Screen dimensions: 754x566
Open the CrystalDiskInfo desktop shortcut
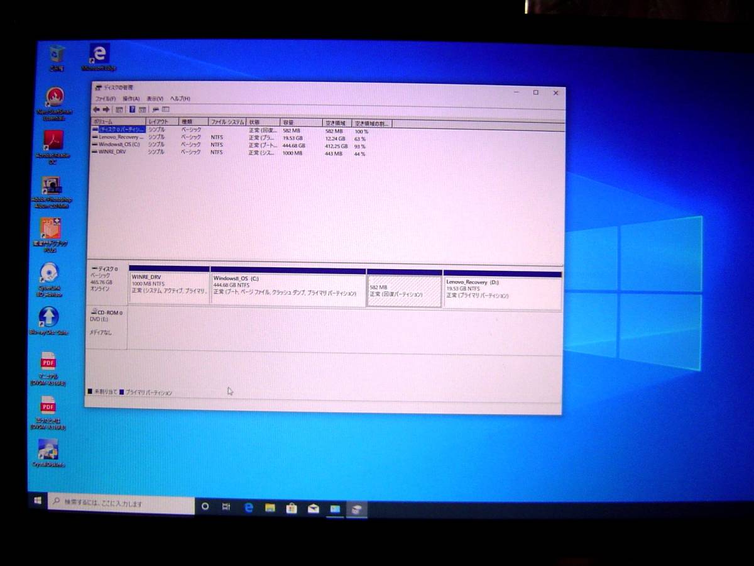(x=48, y=453)
